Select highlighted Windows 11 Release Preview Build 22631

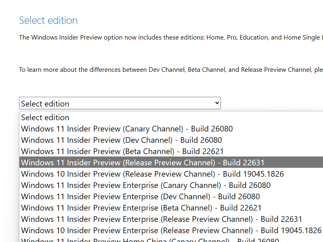[143, 163]
